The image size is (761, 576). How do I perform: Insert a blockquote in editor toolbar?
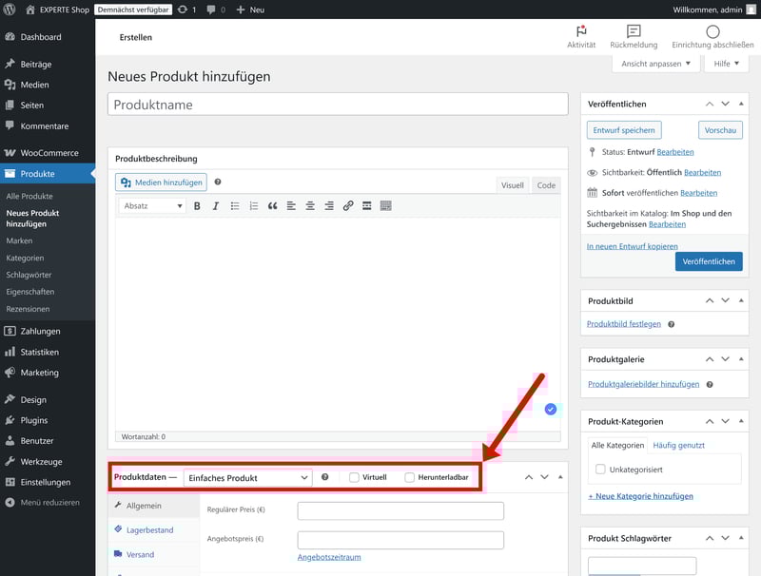272,205
